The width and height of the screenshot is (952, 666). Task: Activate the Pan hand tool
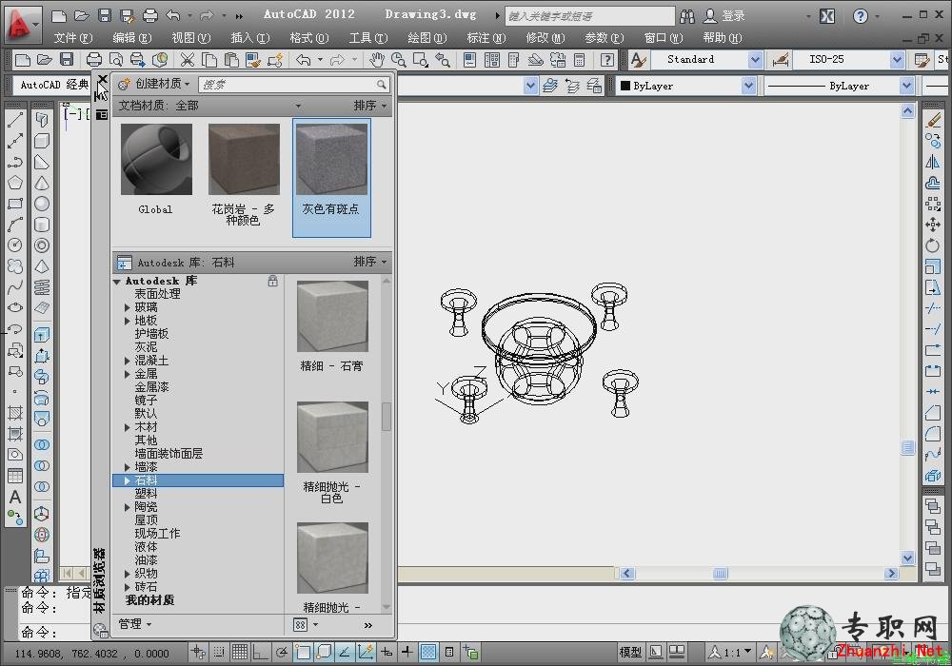coord(376,59)
